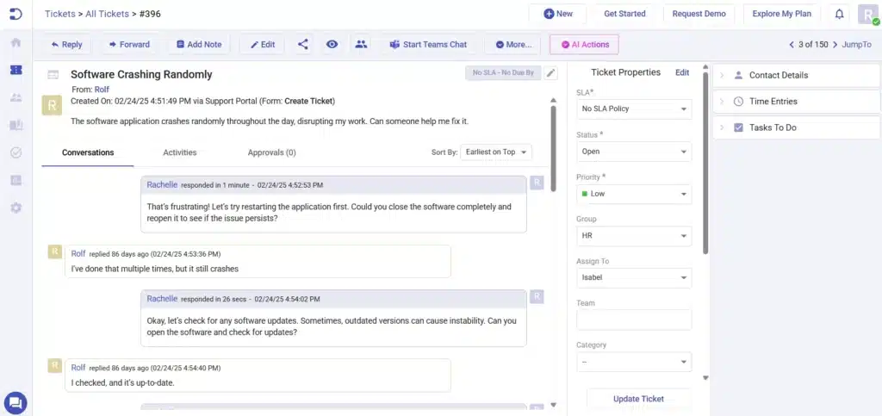Start Teams Chat
Image resolution: width=882 pixels, height=416 pixels.
pos(428,45)
